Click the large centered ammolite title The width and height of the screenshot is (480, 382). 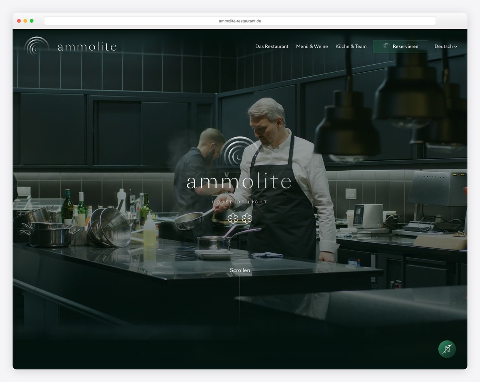click(239, 182)
